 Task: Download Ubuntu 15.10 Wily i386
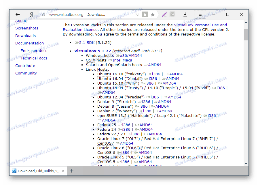(149, 83)
